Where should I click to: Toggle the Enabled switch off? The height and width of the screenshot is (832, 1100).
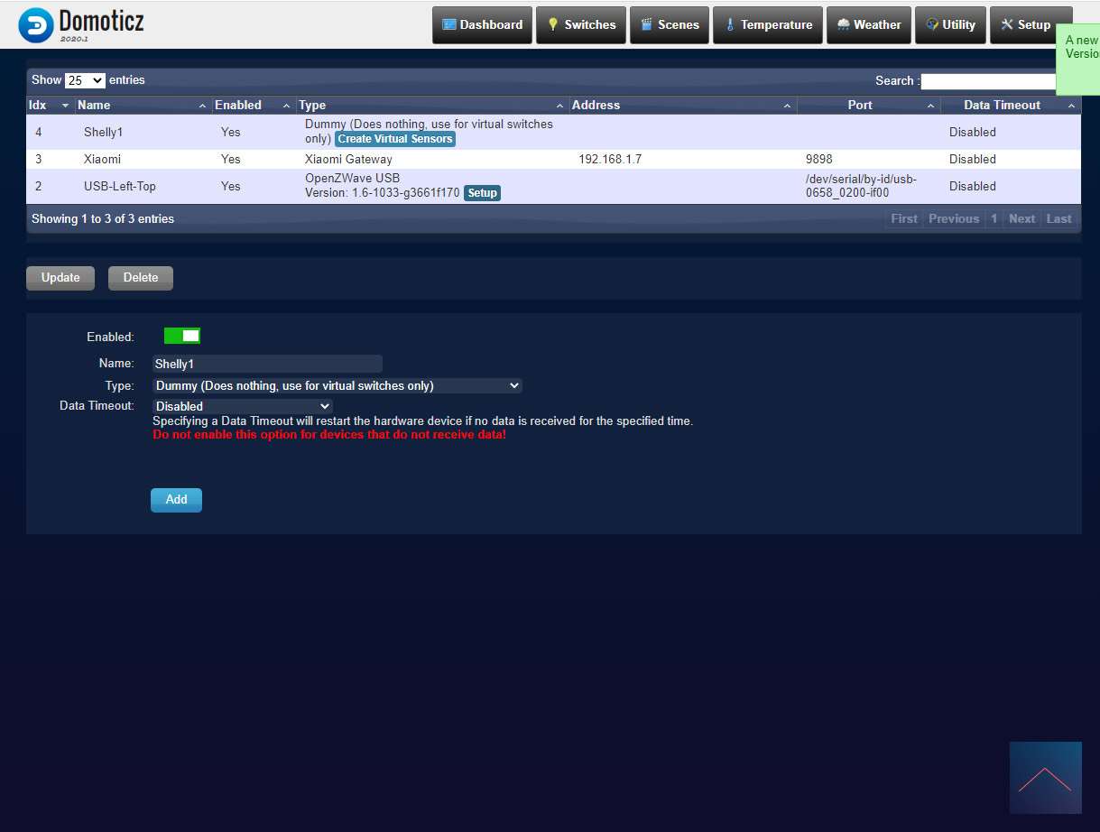(x=182, y=336)
